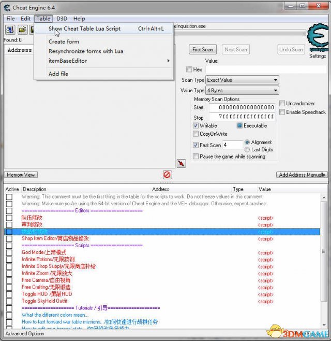
Task: Select Resynchronize forms with Lua
Action: coord(104,51)
